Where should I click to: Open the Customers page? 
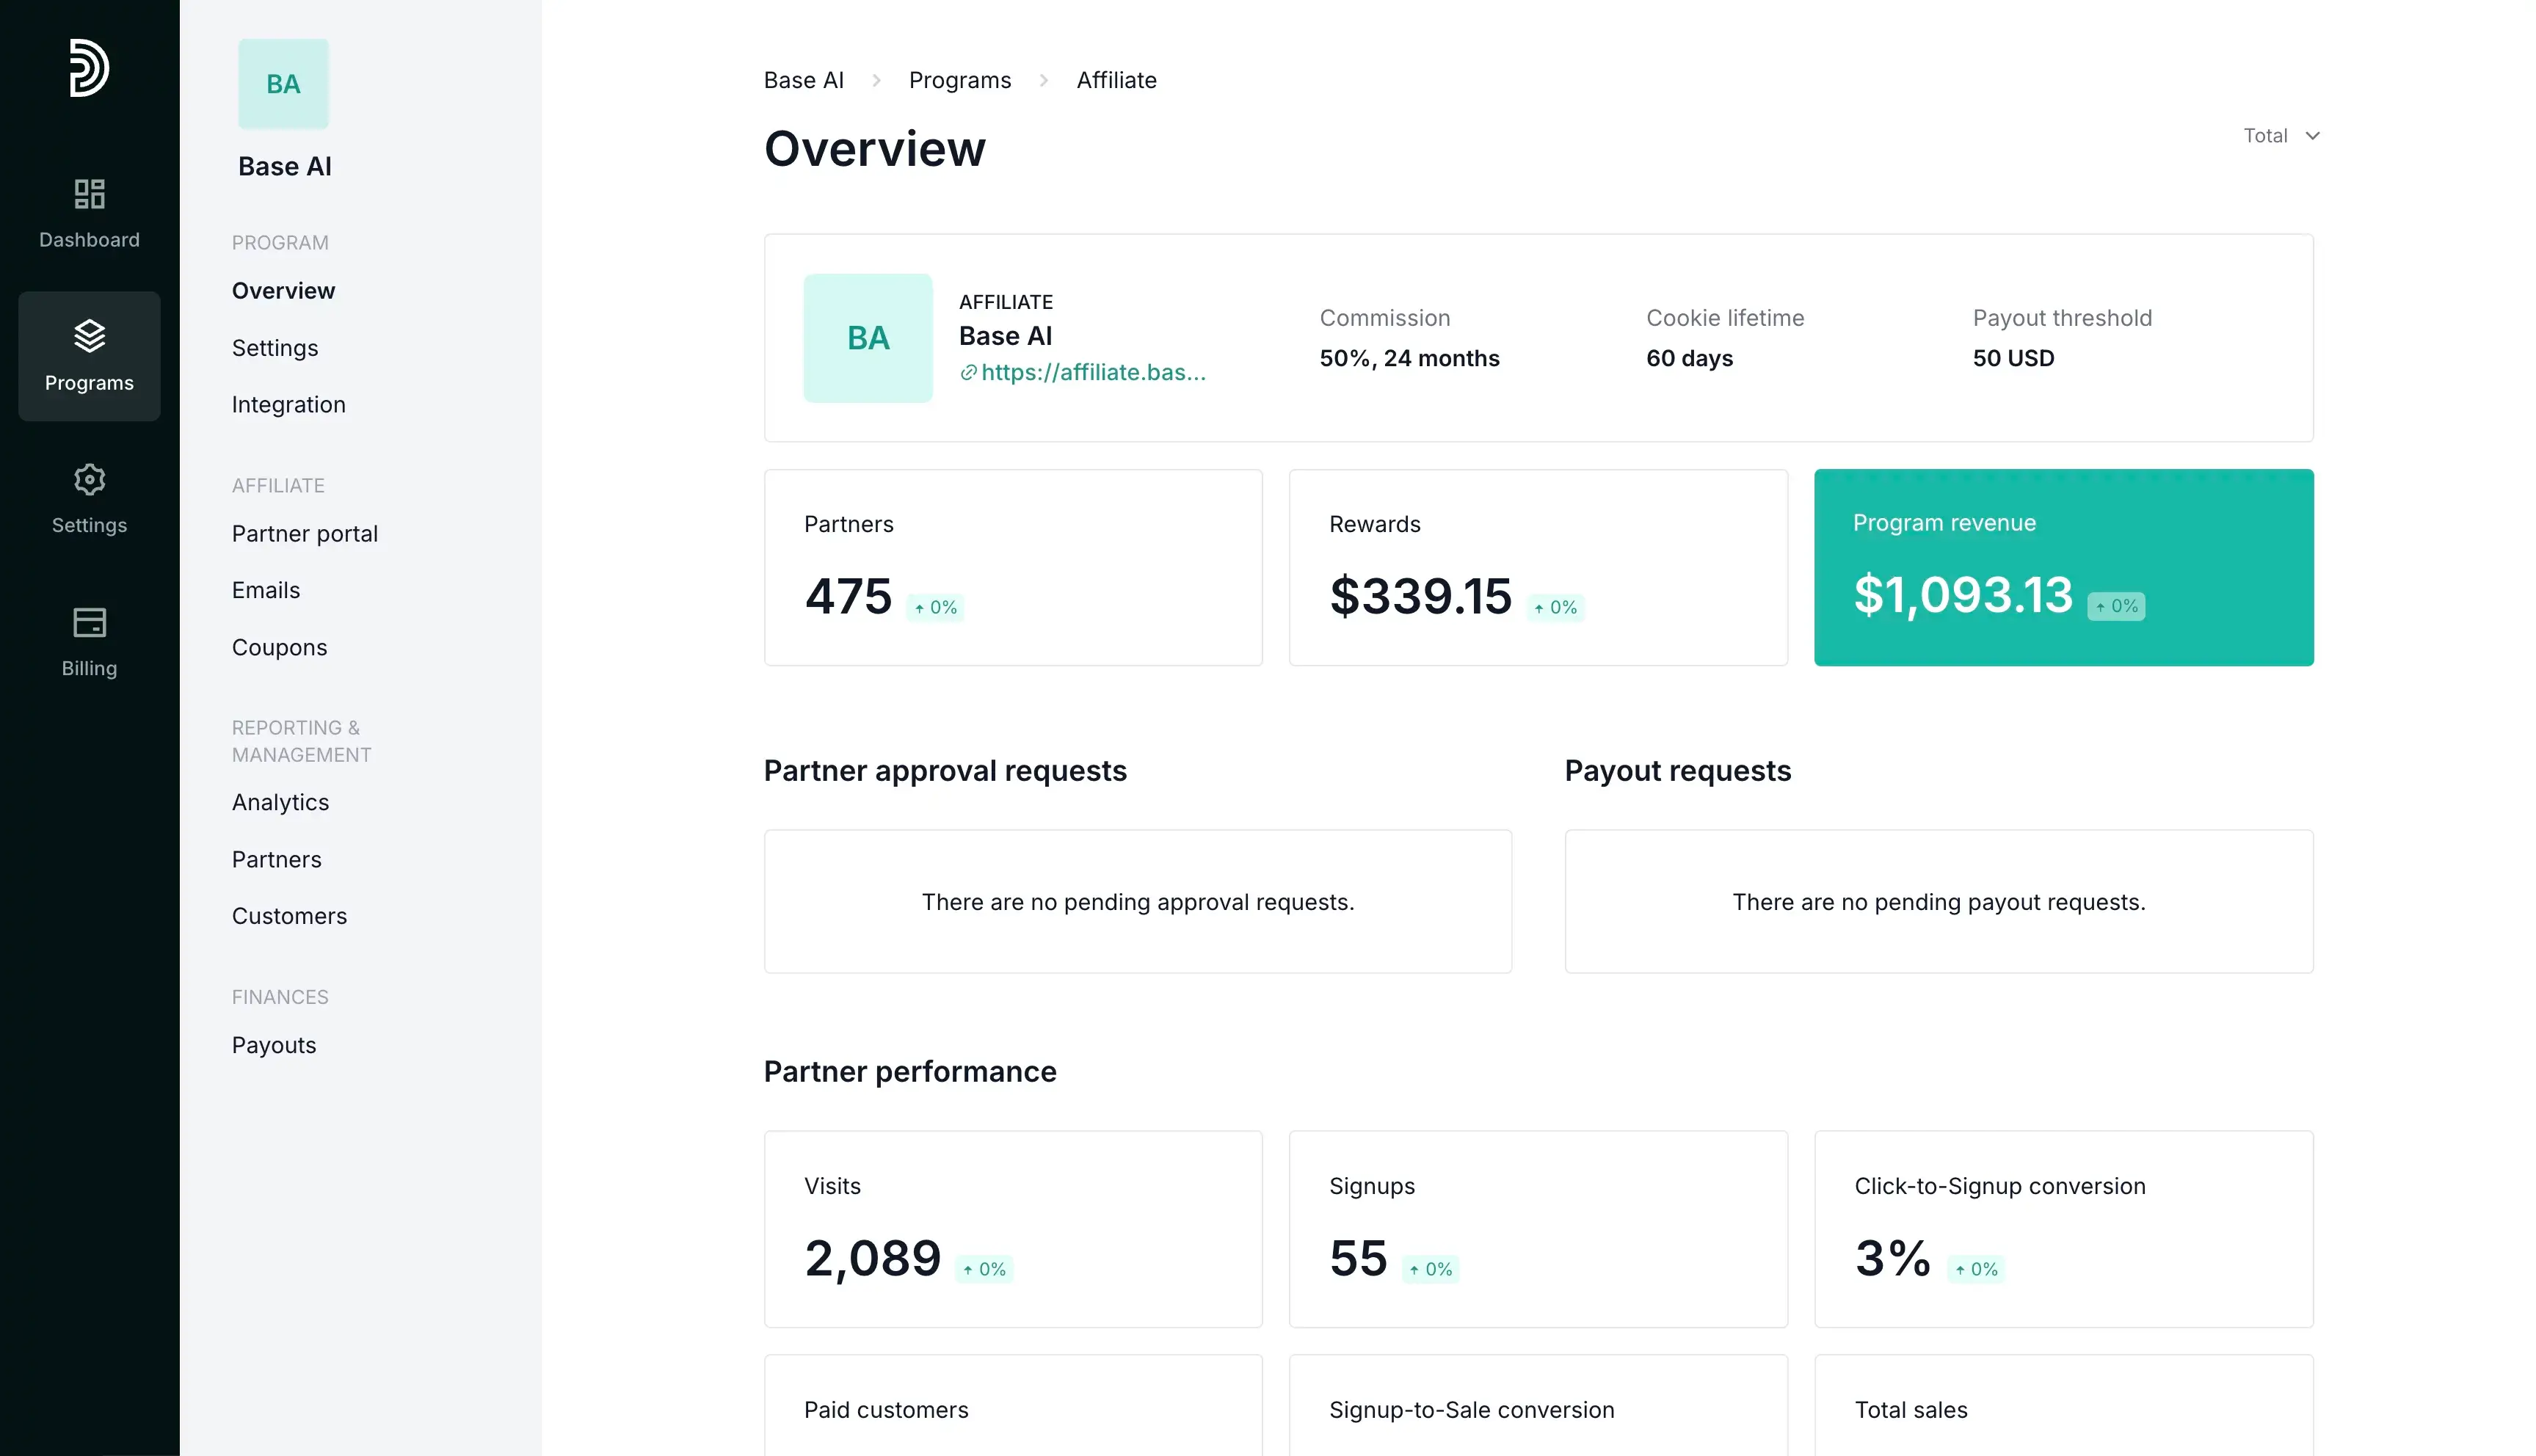tap(289, 915)
